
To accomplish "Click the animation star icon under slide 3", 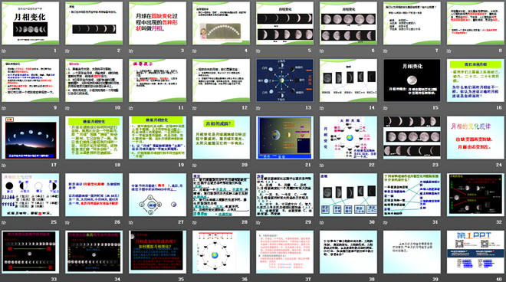I will point(131,51).
